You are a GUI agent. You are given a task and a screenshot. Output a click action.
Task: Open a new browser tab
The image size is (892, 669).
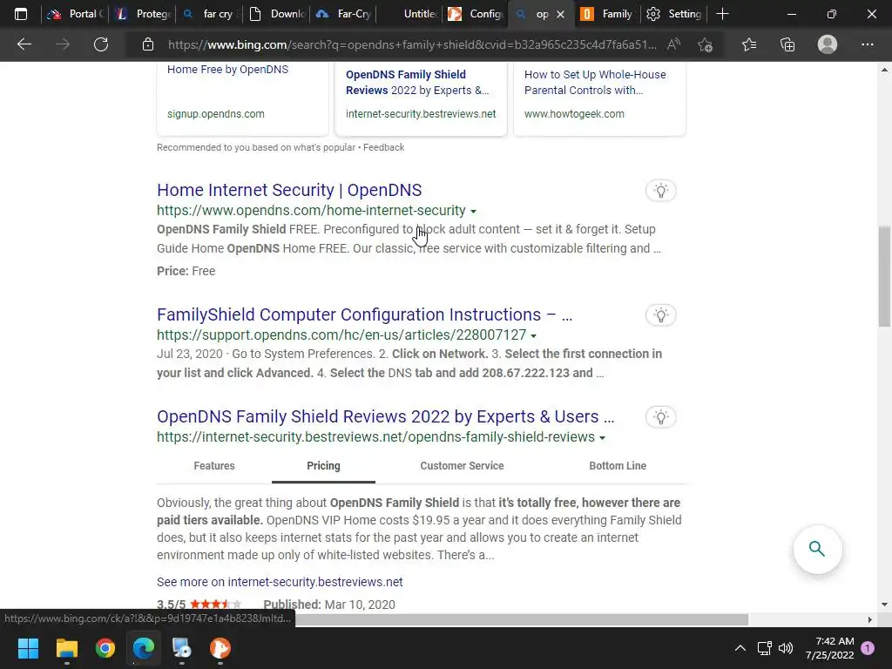[x=722, y=14]
